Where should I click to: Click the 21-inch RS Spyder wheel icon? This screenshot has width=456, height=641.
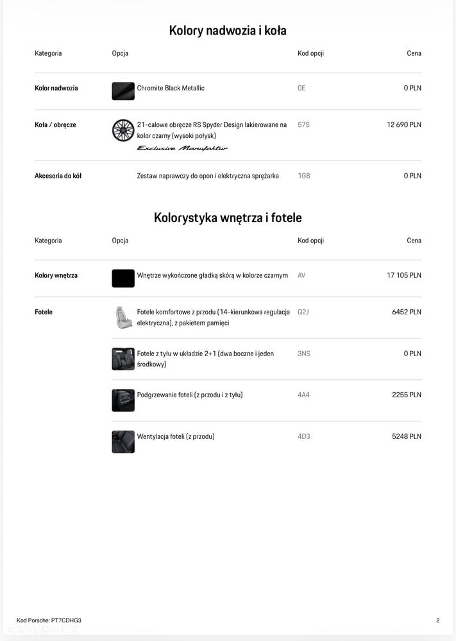click(x=123, y=130)
